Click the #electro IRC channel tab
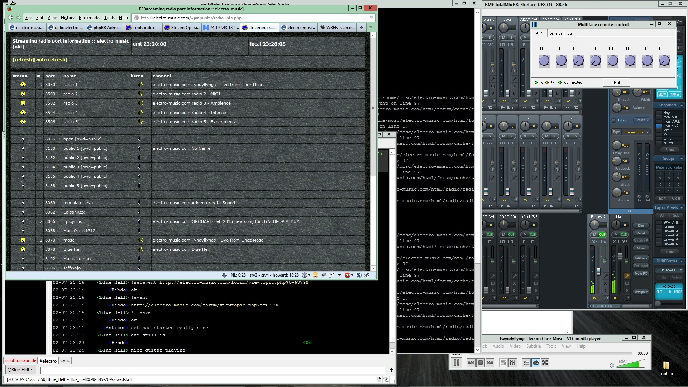Screen dimensions: 688x387 (47, 360)
